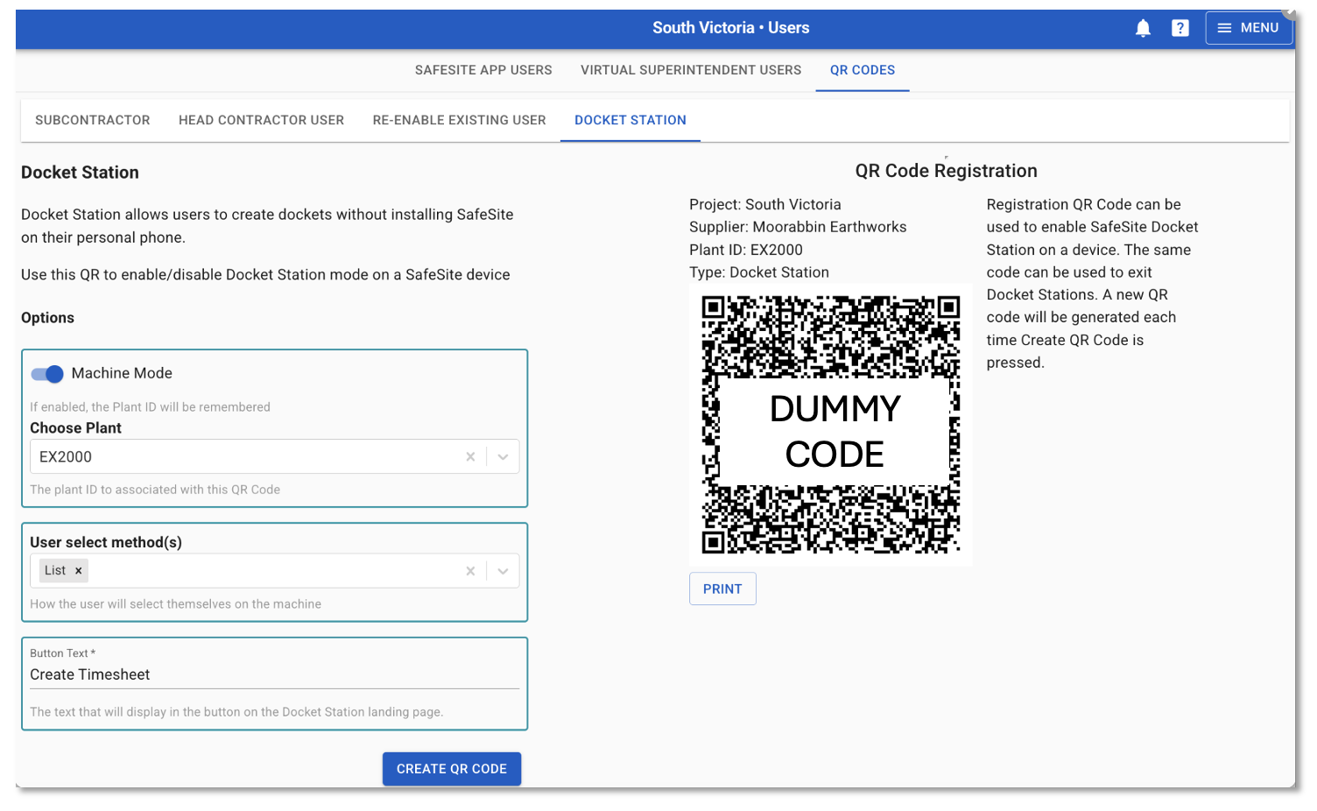Print the registration QR code
This screenshot has width=1317, height=811.
(722, 589)
